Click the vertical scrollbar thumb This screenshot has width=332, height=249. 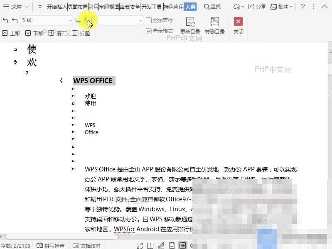coord(330,69)
